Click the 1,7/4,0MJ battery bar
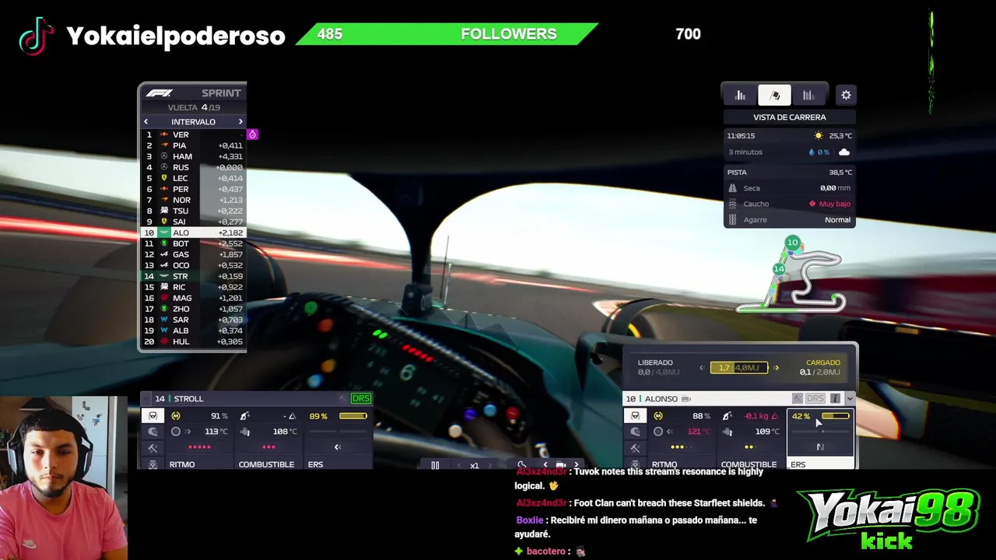Viewport: 996px width, 560px height. 739,368
